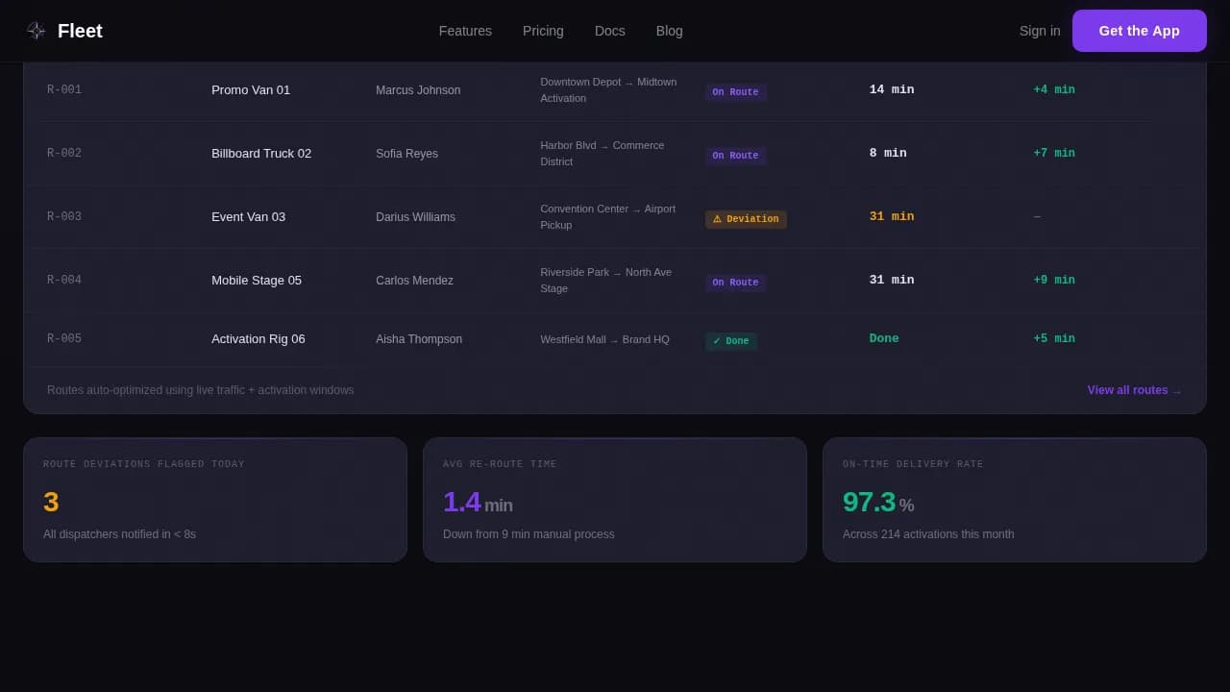Click the Deviation status badge for Event Van 03
This screenshot has width=1230, height=692.
(x=746, y=219)
